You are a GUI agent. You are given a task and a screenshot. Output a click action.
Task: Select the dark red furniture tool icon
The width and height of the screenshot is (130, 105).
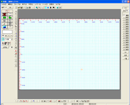tap(4, 14)
